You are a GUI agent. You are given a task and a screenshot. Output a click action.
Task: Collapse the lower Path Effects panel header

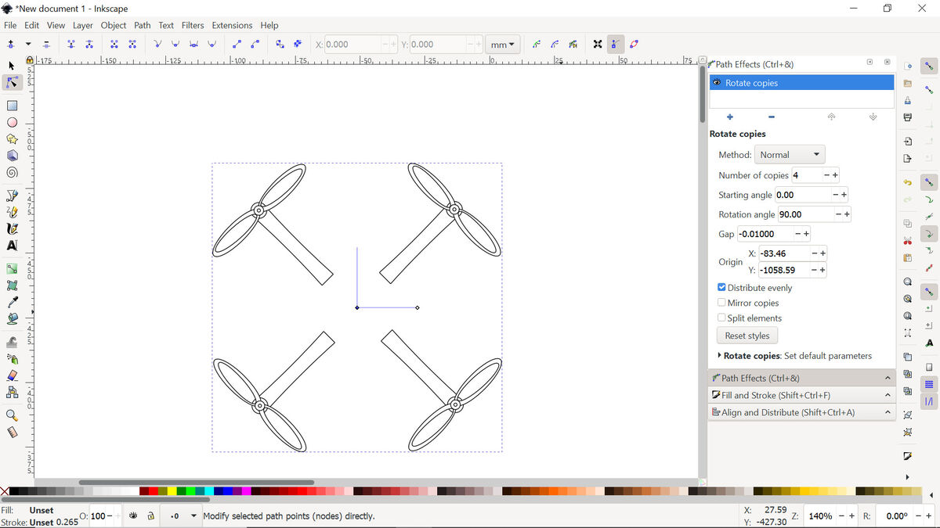pos(801,379)
